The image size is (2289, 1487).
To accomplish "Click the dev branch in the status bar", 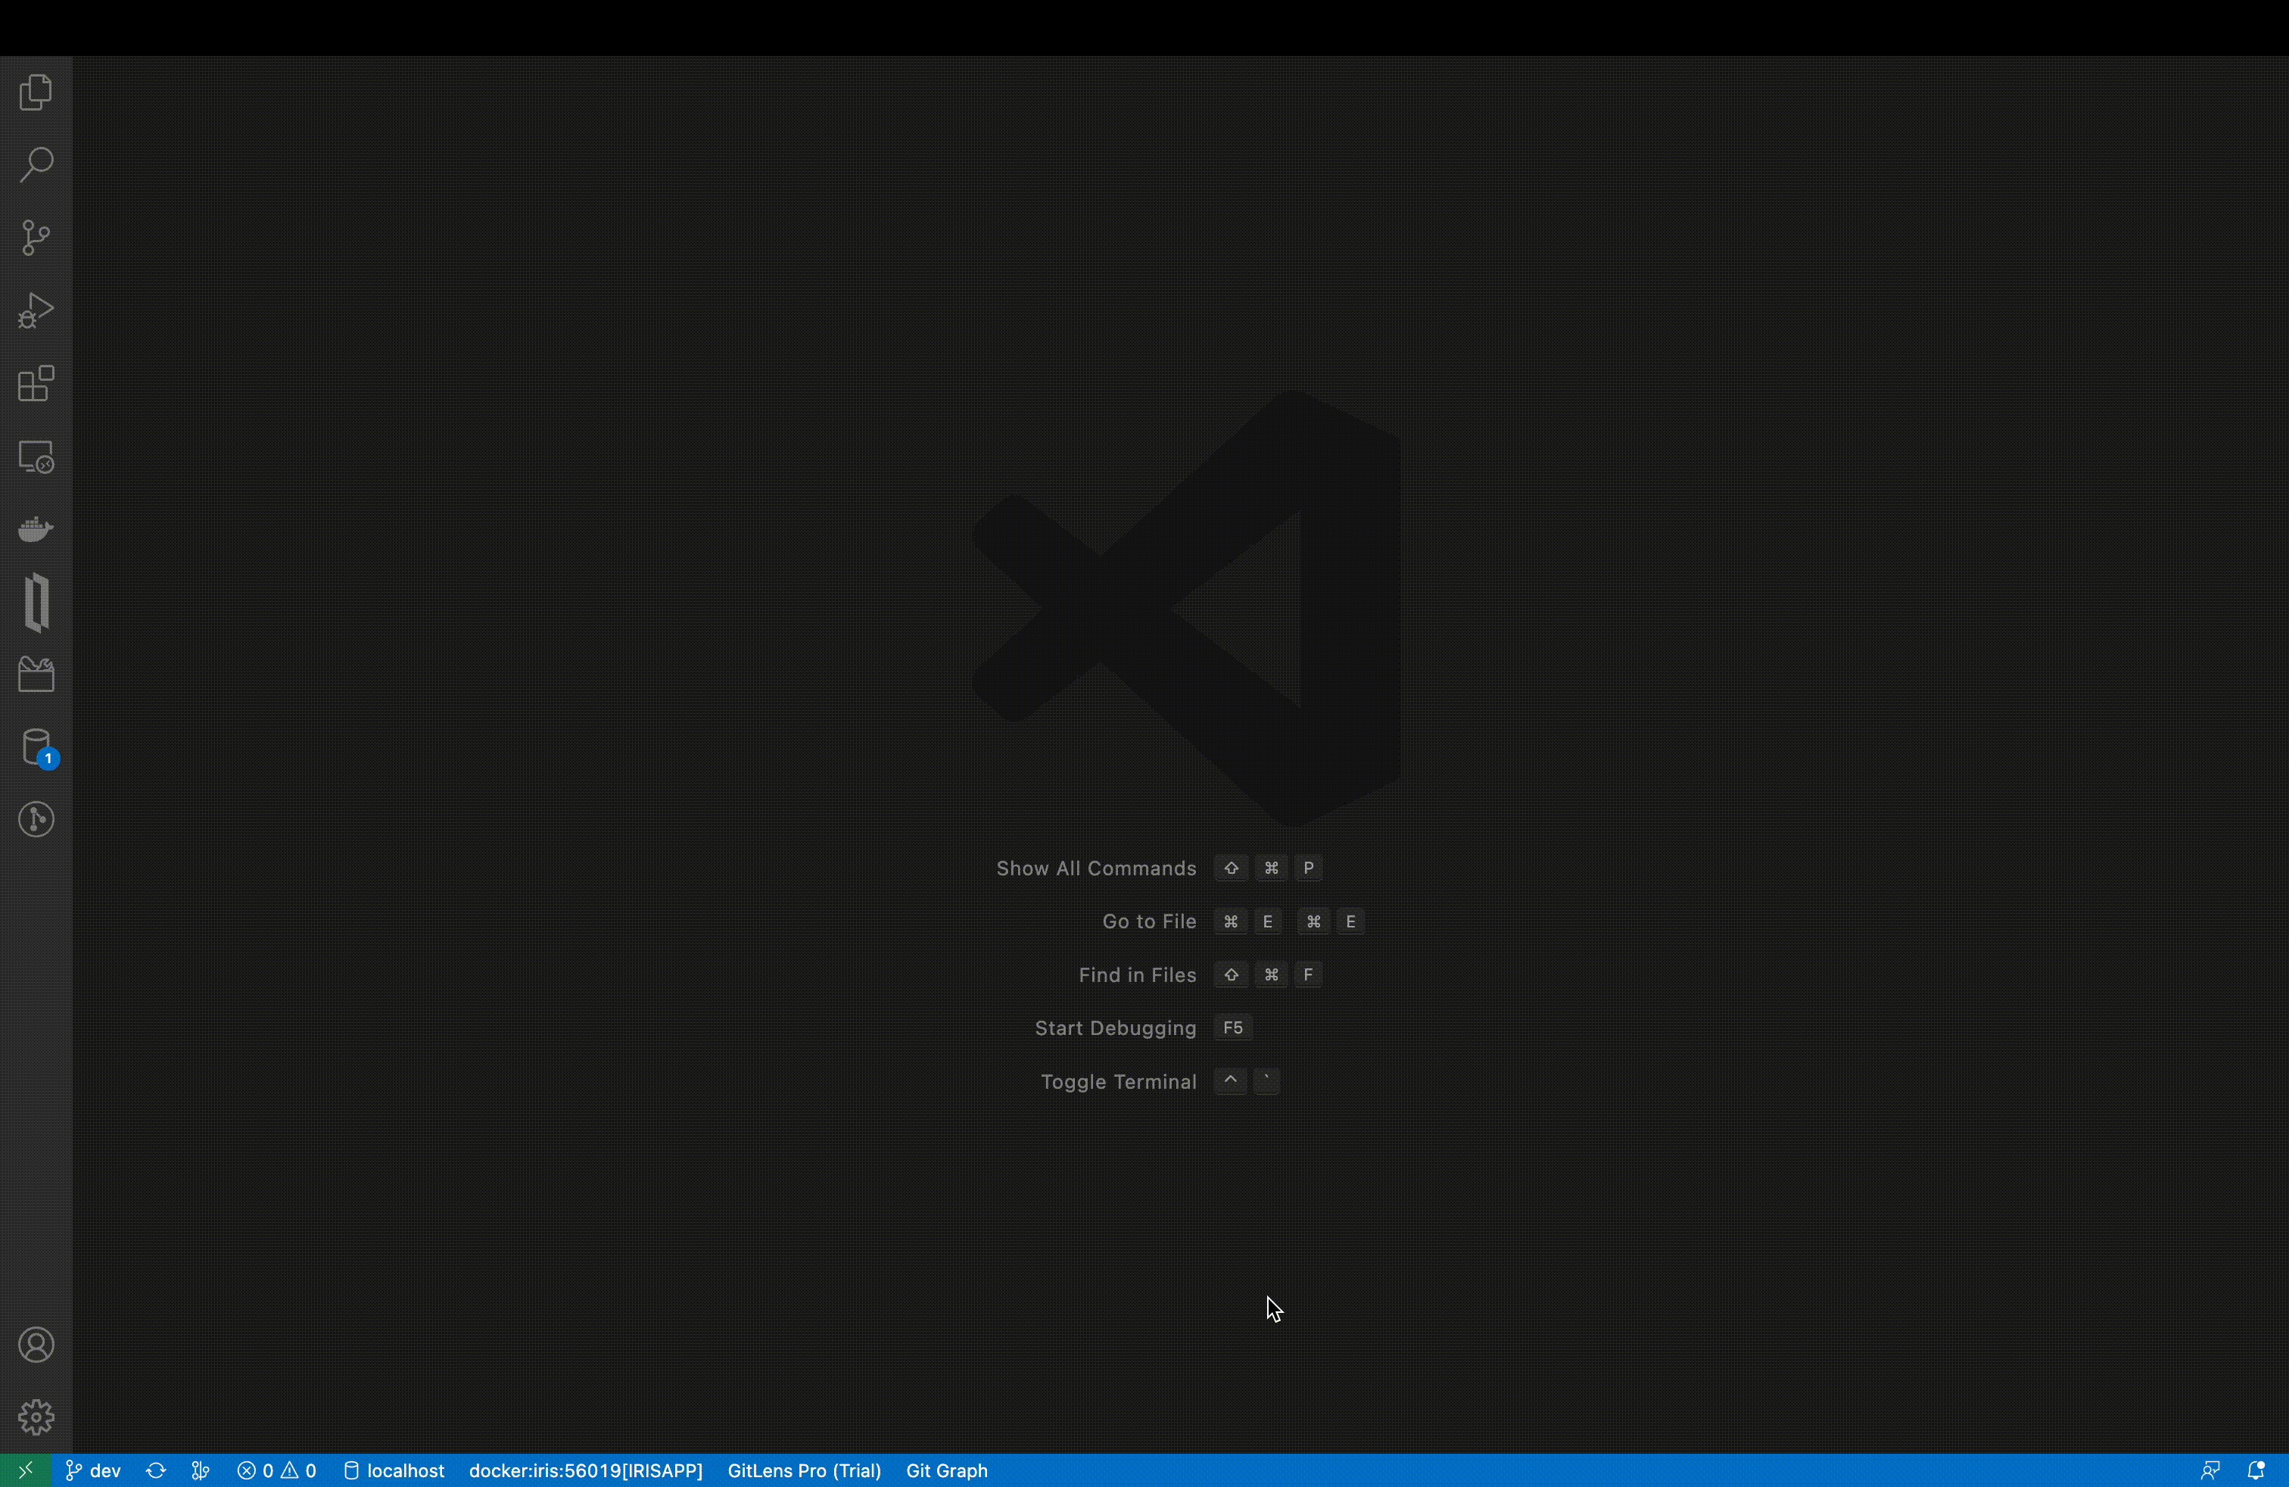I will point(93,1470).
